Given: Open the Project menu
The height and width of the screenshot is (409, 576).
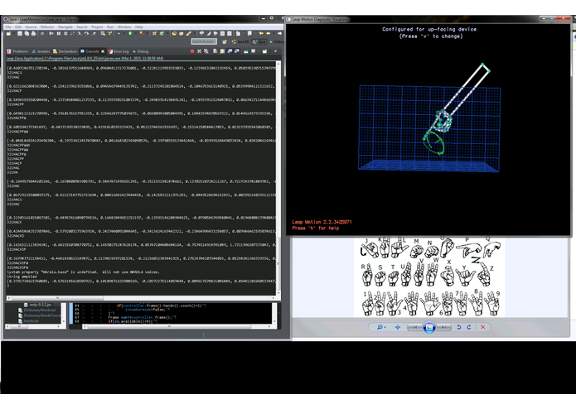Looking at the screenshot, I should pyautogui.click(x=97, y=26).
